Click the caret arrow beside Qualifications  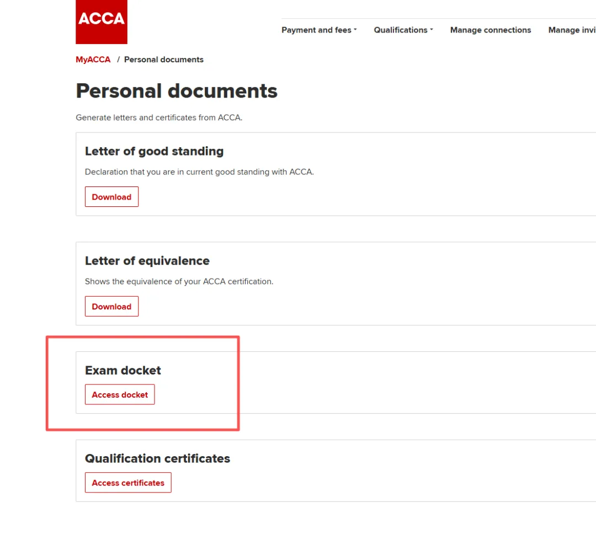point(432,29)
